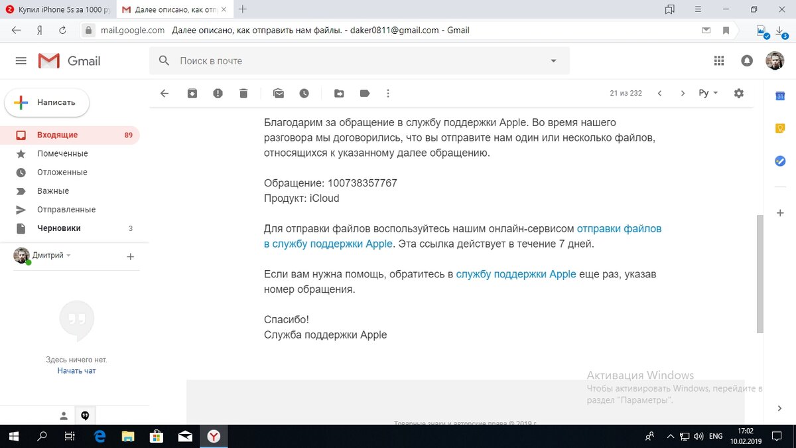This screenshot has width=796, height=448.
Task: Reload page in browser
Action: point(62,30)
